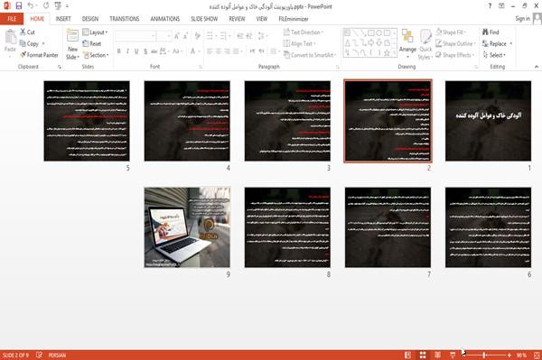Switch to Normal view icon in status bar
Image resolution: width=542 pixels, height=360 pixels.
point(408,355)
